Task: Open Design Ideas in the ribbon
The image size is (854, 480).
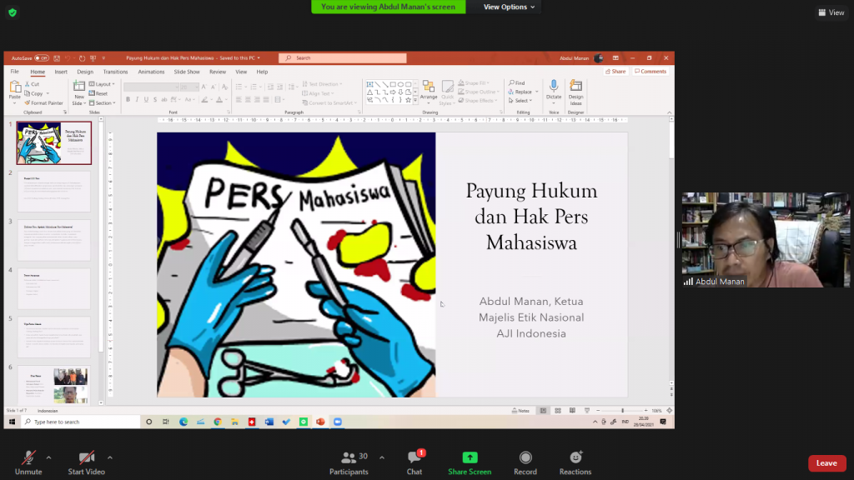Action: (576, 87)
